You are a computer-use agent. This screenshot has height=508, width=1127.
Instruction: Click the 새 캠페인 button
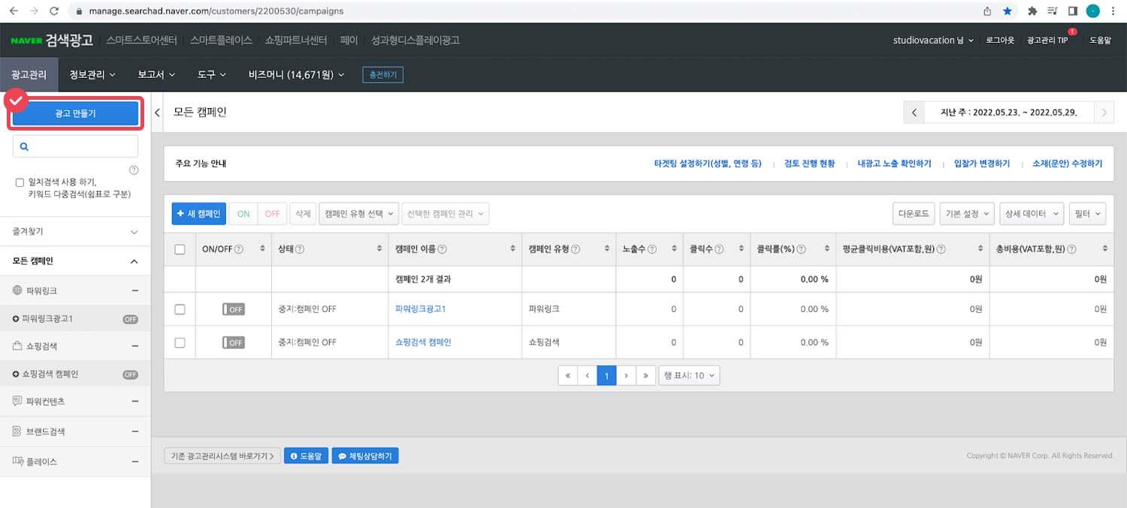(x=198, y=214)
